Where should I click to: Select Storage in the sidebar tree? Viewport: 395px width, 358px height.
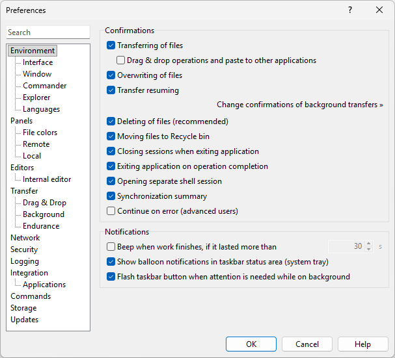[x=23, y=308]
